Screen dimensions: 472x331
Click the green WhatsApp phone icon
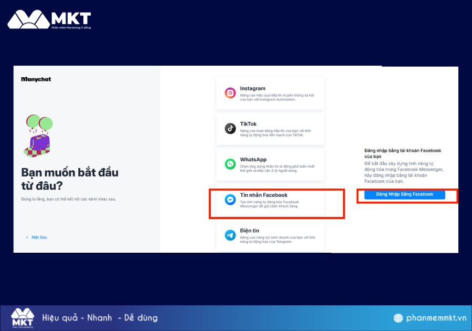[230, 164]
